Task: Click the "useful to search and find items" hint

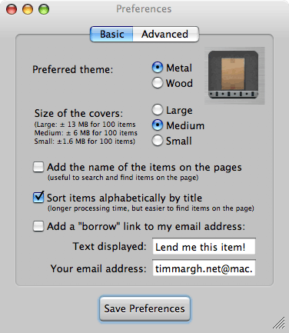Action: click(123, 178)
